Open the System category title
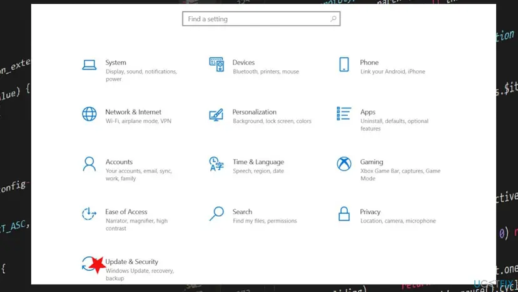 pyautogui.click(x=116, y=63)
